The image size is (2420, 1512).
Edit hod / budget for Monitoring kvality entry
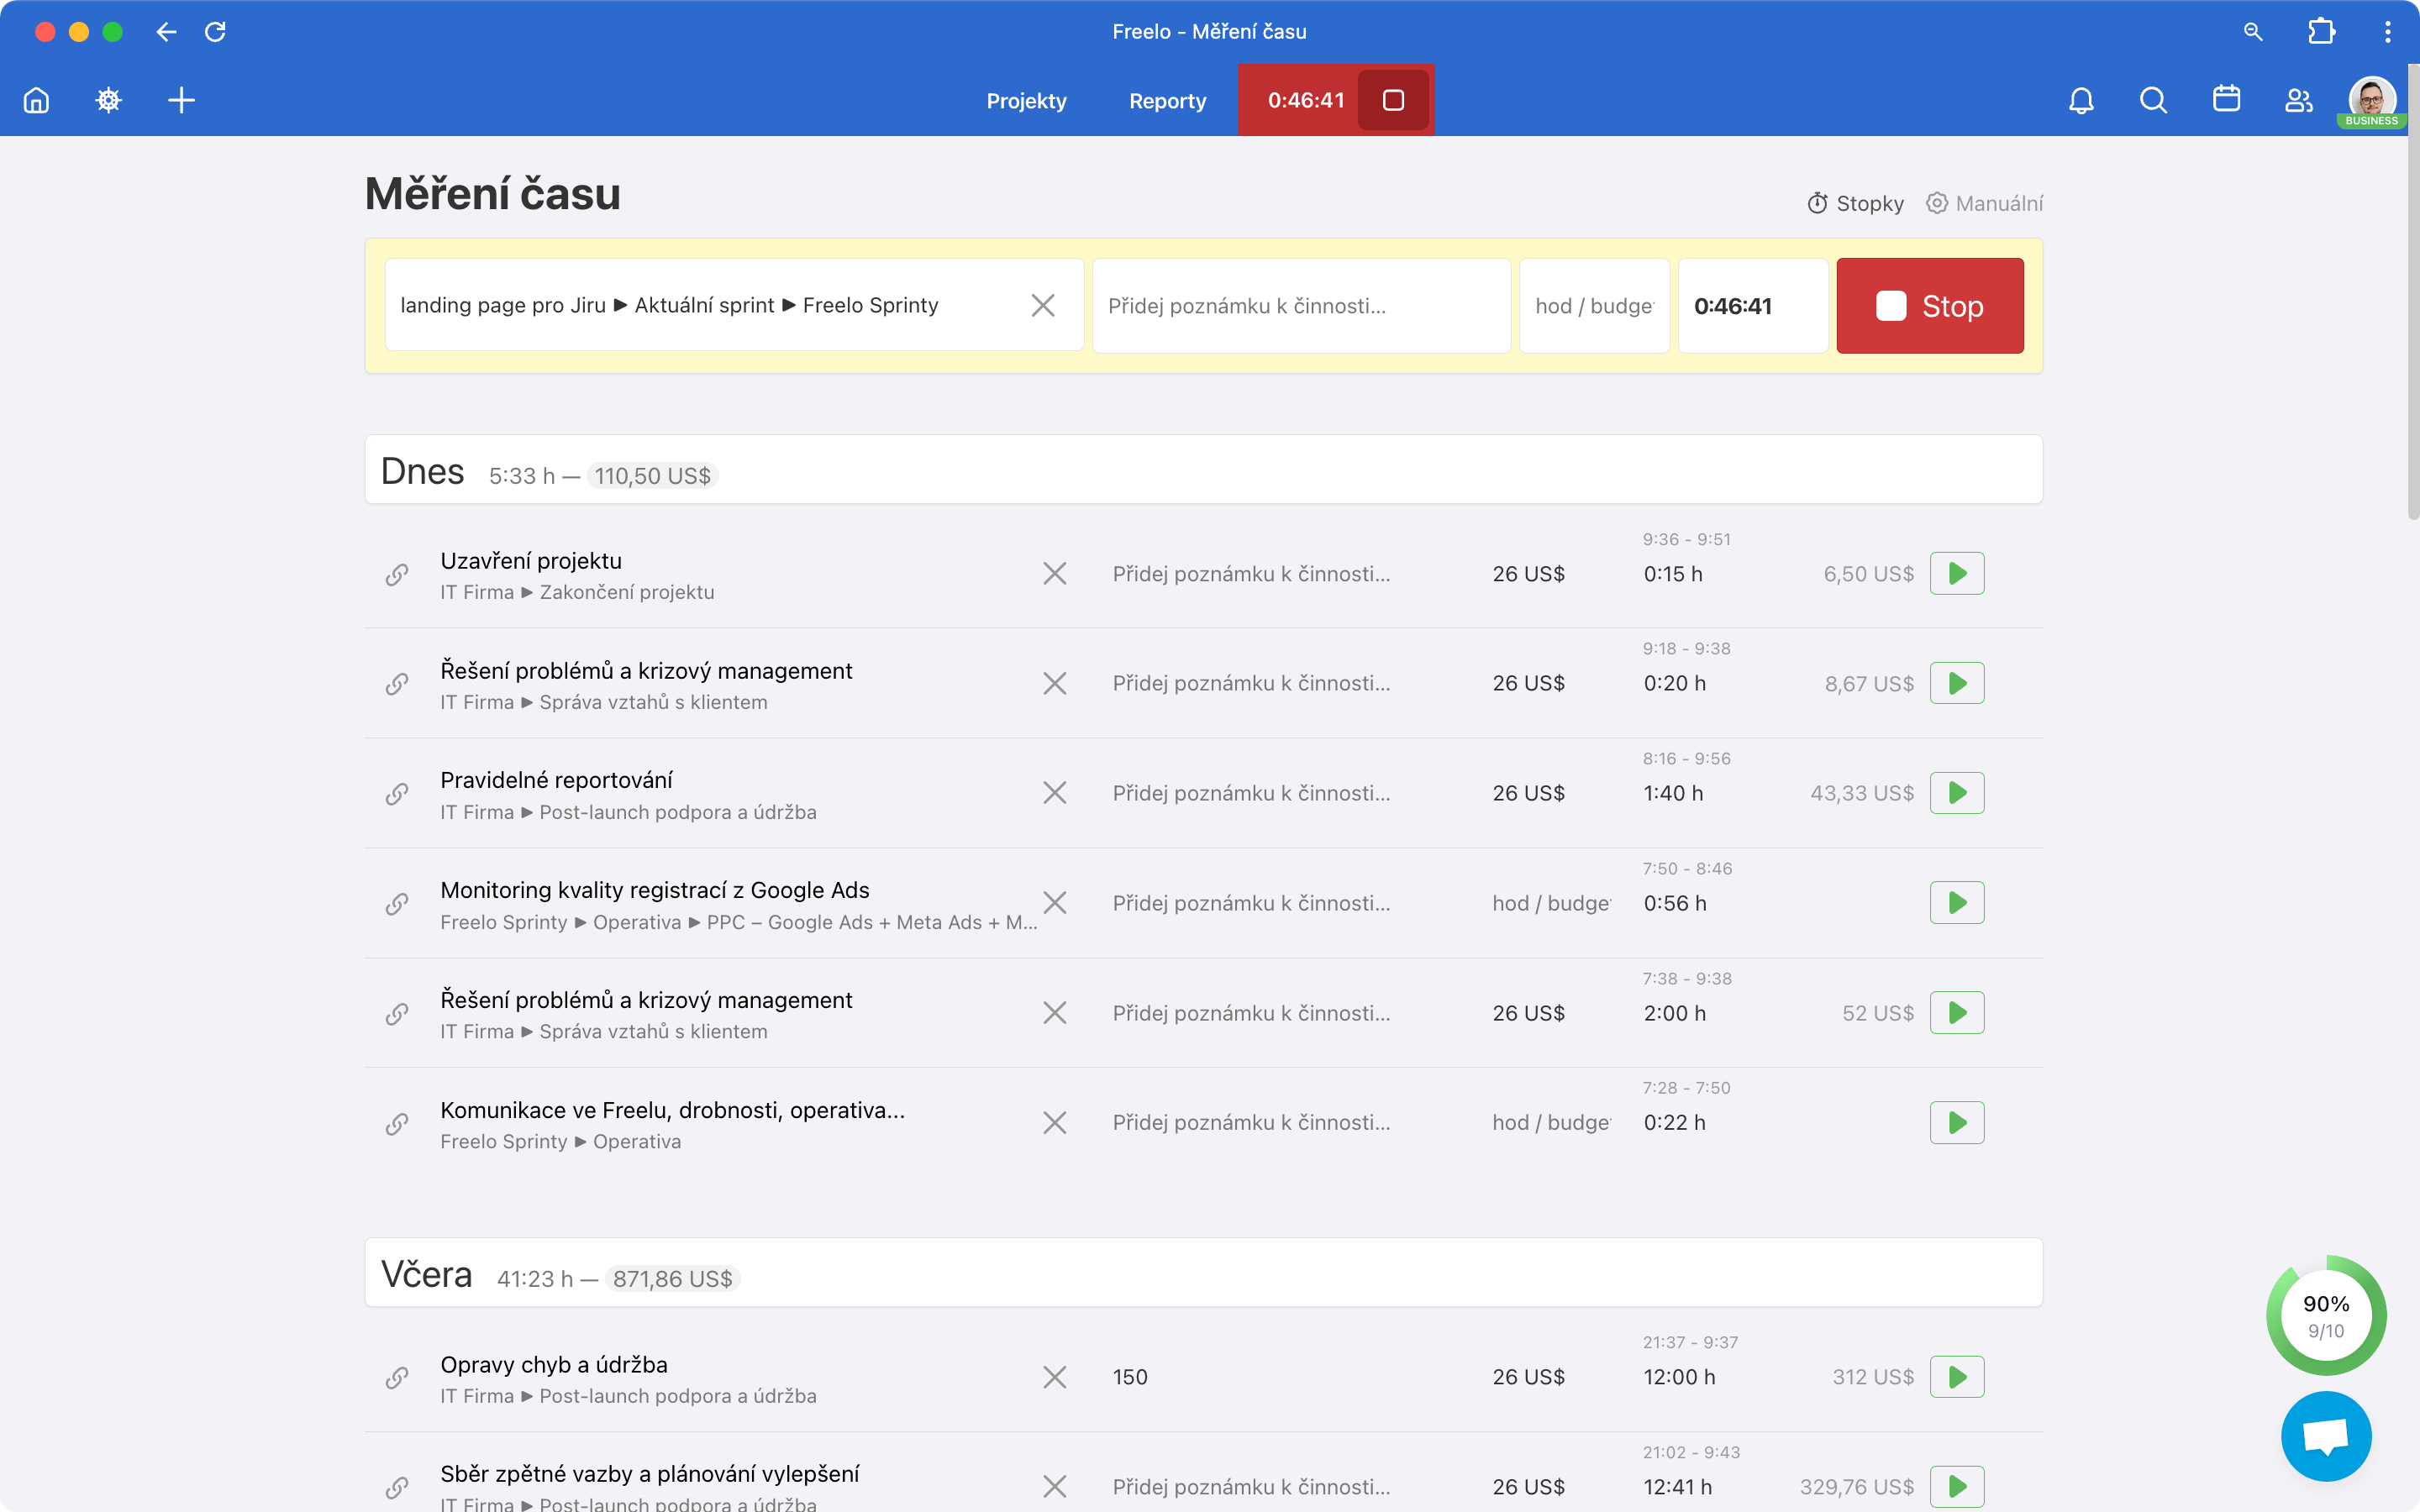click(x=1551, y=903)
